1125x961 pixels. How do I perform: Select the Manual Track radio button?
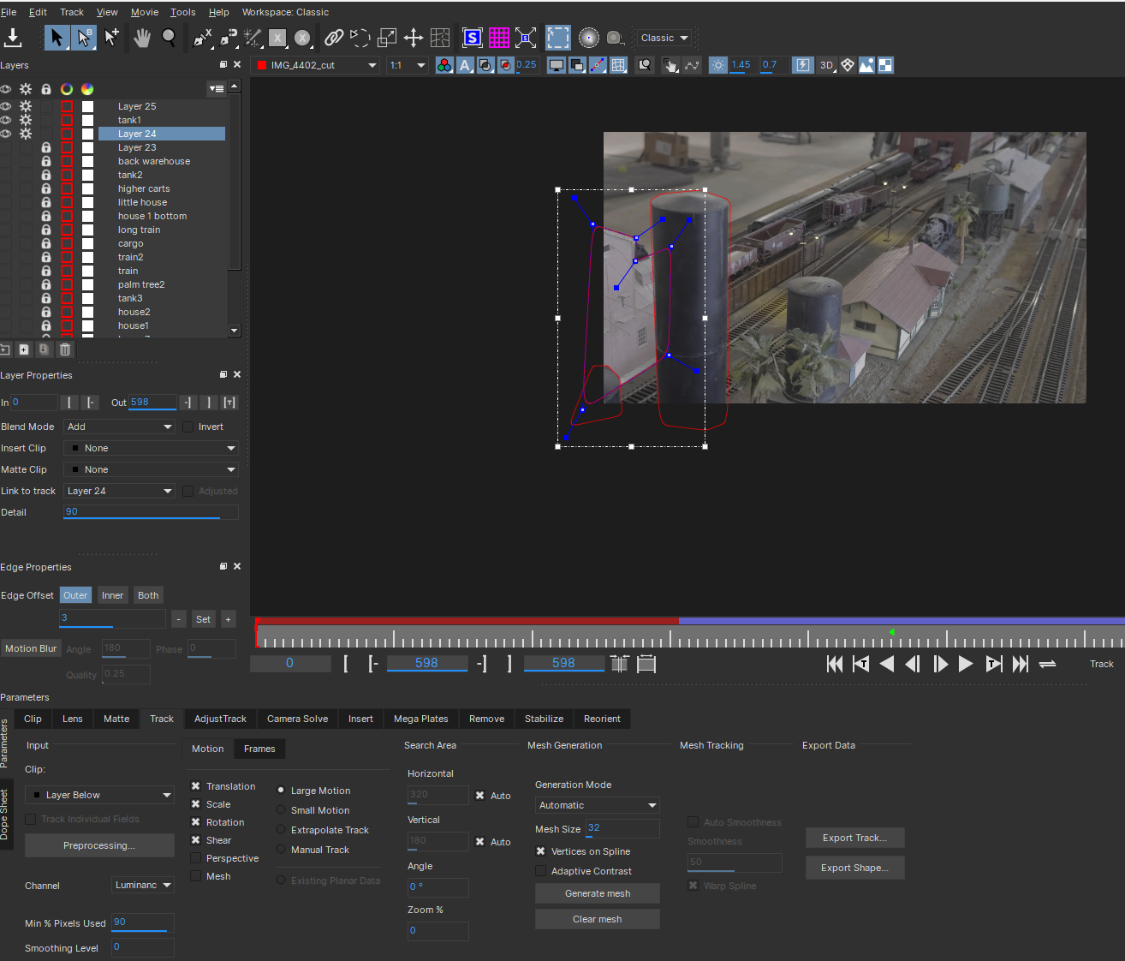coord(281,850)
